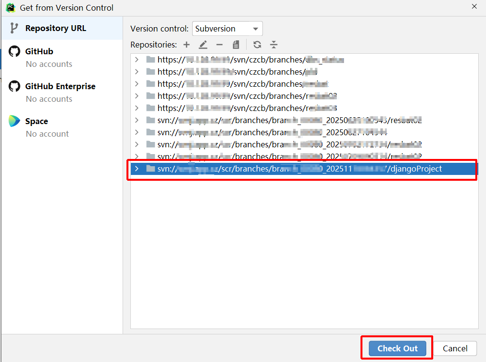Edit the selected repository location

[203, 45]
